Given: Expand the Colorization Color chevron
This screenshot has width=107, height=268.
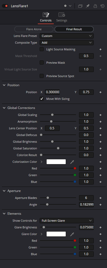Looking at the screenshot, I should click(x=42, y=162).
